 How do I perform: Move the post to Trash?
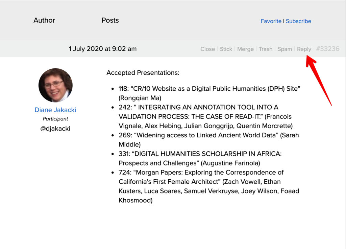coord(266,49)
